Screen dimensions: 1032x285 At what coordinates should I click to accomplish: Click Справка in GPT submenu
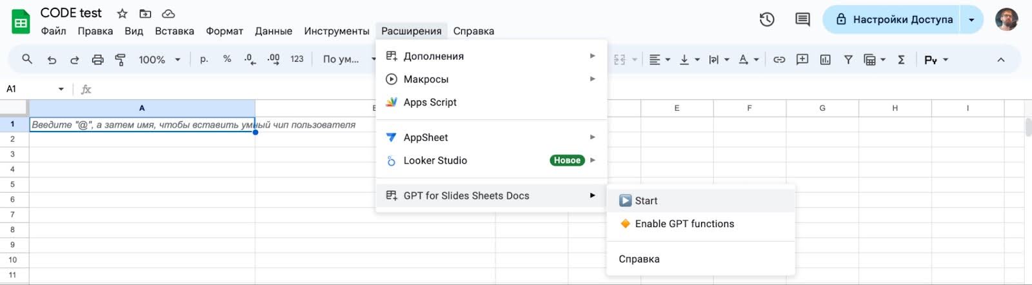tap(701, 259)
